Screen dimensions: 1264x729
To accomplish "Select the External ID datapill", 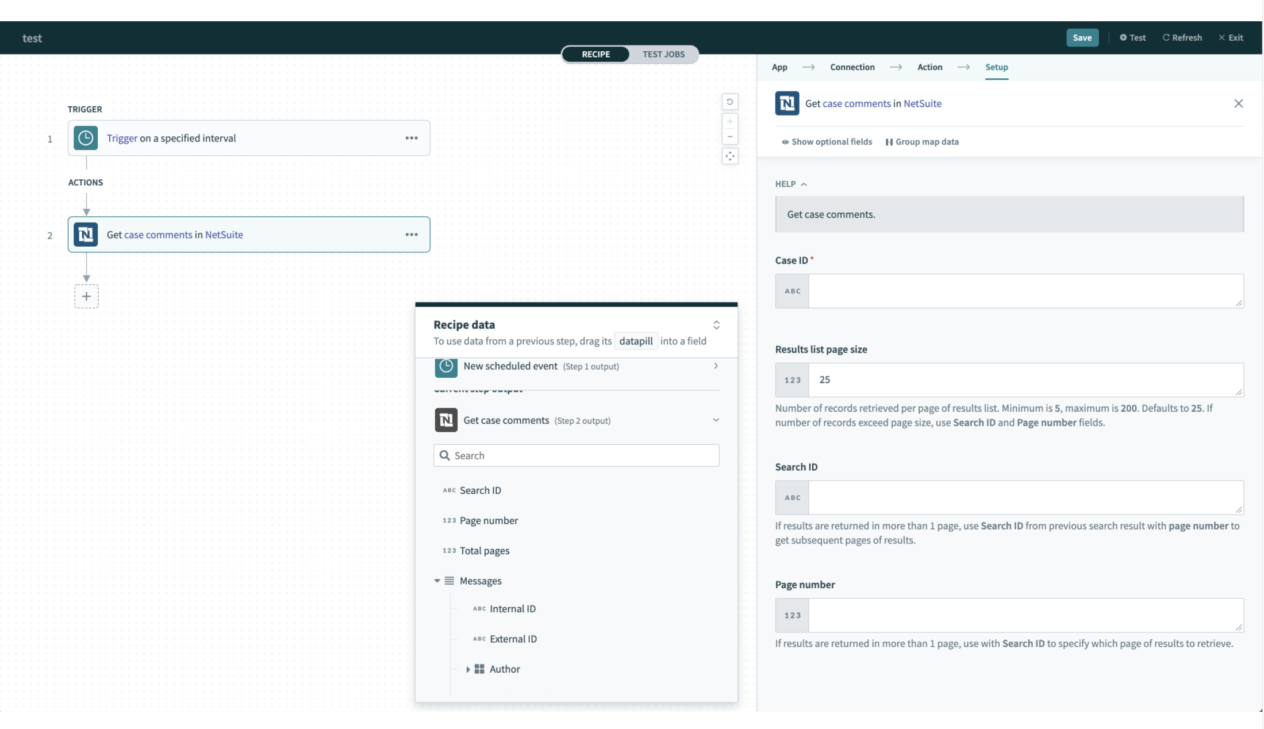I will coord(513,639).
